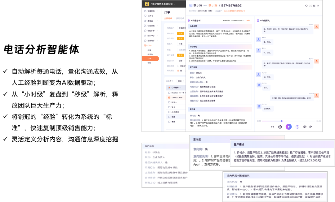The width and height of the screenshot is (335, 202).
Task: Check the 玛卡 row checkbox
Action: click(x=169, y=107)
